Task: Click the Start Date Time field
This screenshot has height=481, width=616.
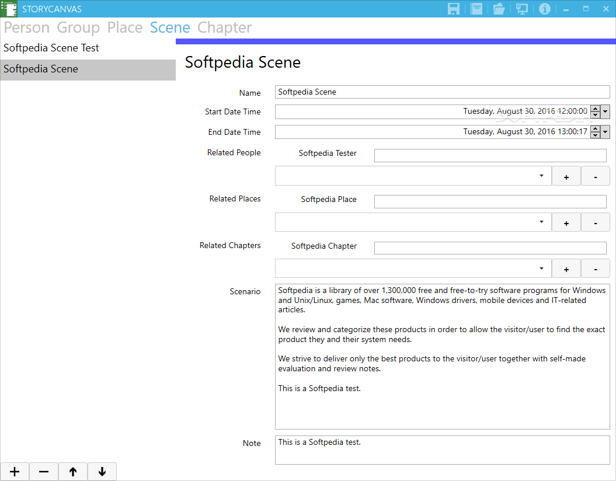Action: tap(432, 111)
